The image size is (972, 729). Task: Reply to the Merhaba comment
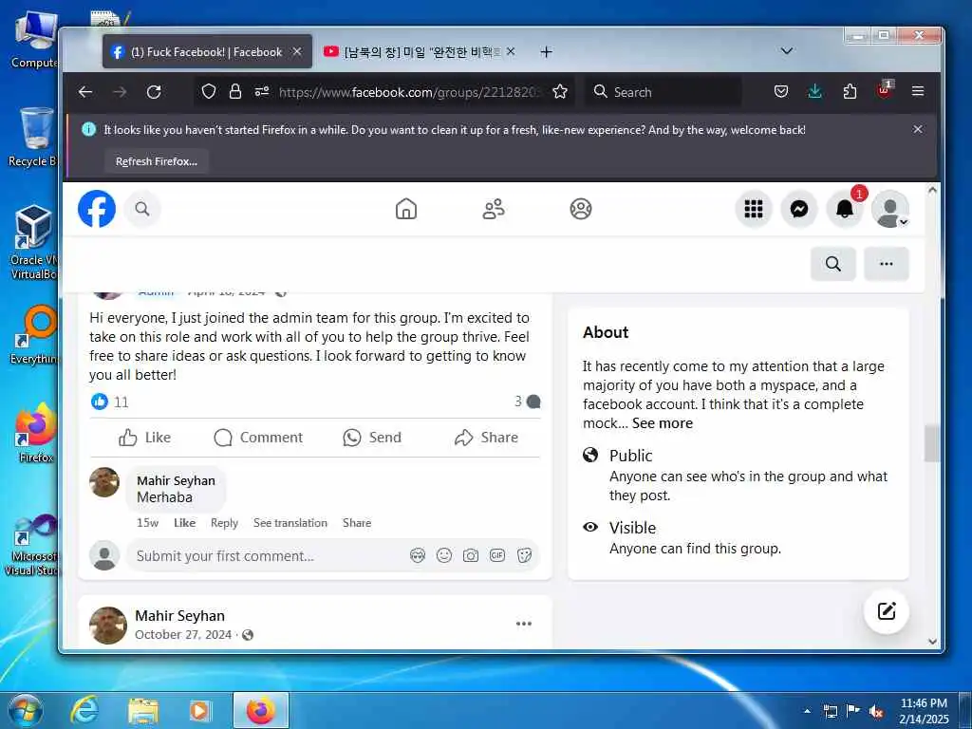coord(224,523)
